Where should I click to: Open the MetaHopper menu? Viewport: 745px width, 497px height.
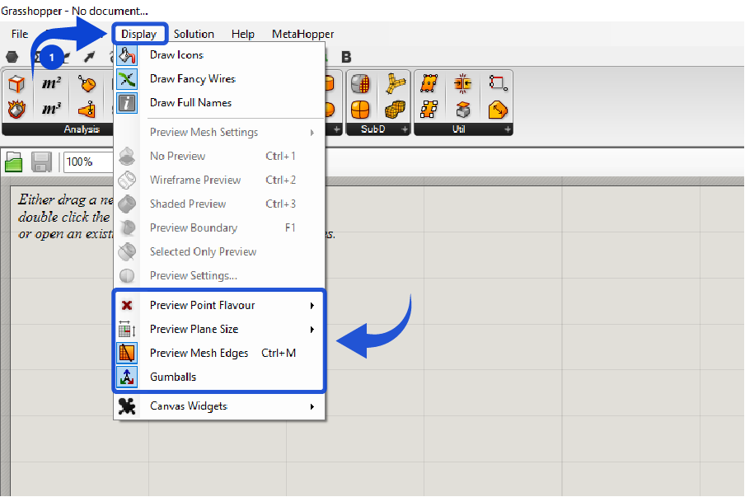(x=302, y=34)
